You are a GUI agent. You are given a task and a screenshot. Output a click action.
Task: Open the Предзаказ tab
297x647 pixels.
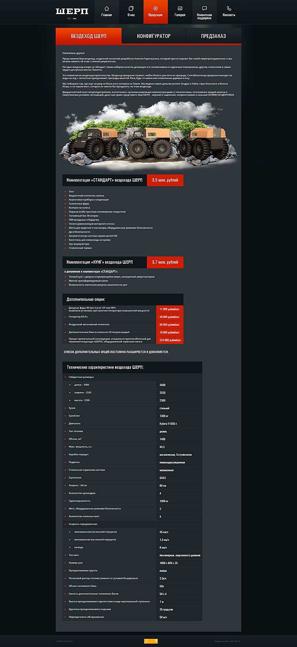click(x=213, y=36)
